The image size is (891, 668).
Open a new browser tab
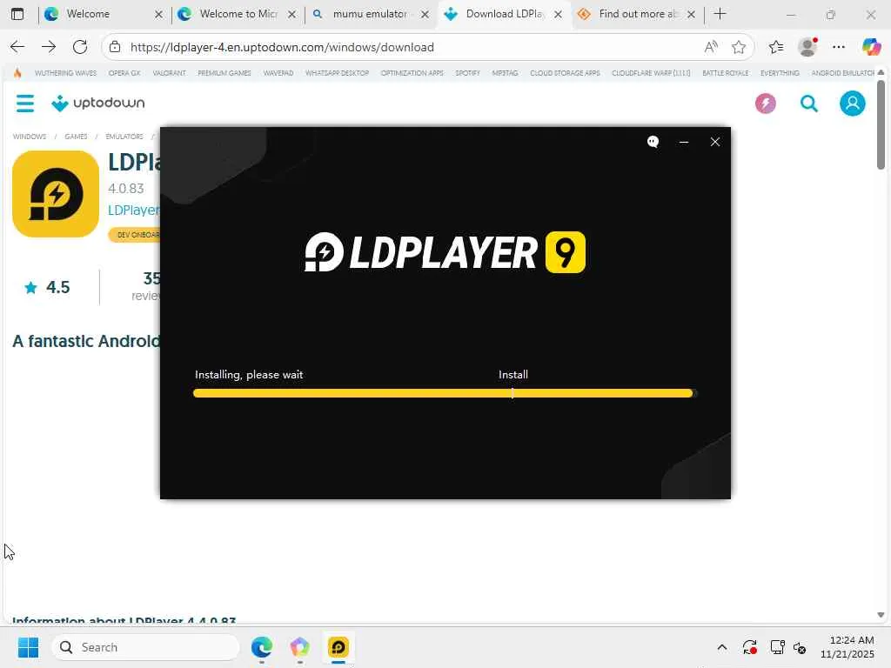point(720,14)
